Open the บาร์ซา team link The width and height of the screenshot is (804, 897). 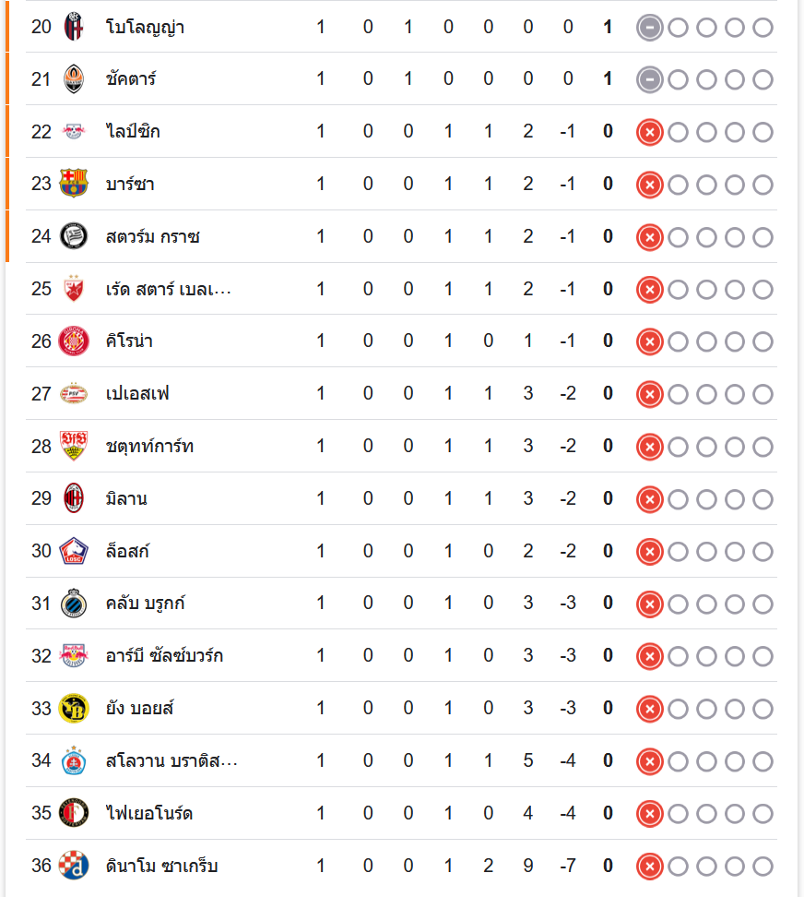(x=130, y=184)
